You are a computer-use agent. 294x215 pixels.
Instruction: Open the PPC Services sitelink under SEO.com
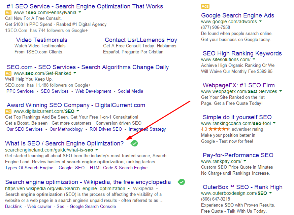[20, 91]
